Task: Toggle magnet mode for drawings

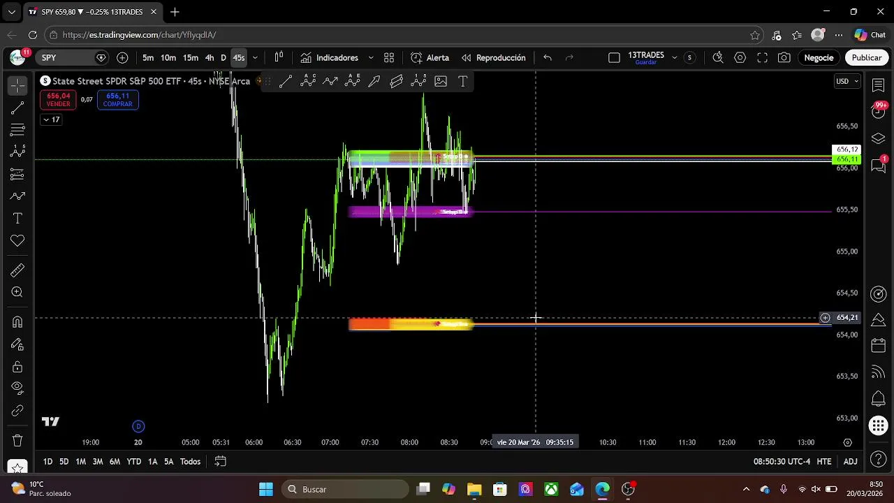Action: (x=17, y=322)
